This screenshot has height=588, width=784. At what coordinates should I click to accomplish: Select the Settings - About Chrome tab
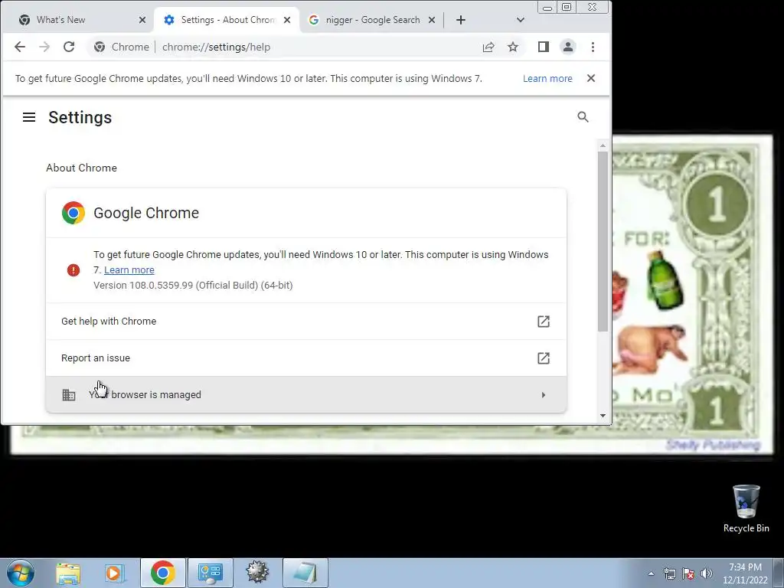point(227,20)
